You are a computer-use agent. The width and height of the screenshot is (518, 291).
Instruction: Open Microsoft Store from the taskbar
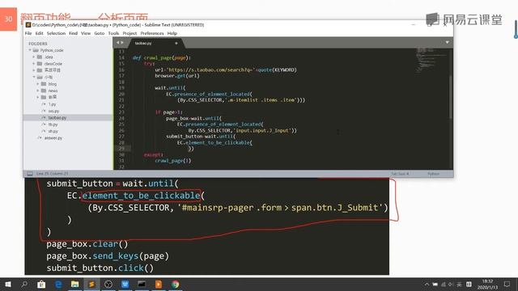[41, 284]
